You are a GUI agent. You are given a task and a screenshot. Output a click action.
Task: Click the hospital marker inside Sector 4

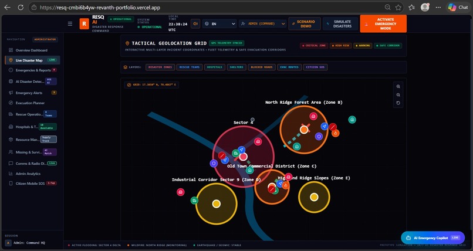click(x=258, y=141)
